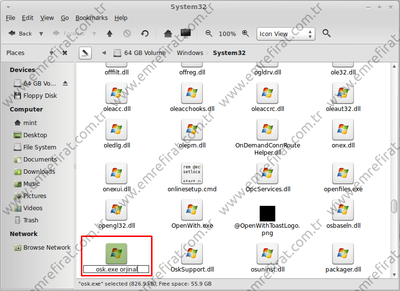Open the Icon View dropdown
Viewport: 400px width, 291px height.
[x=286, y=34]
